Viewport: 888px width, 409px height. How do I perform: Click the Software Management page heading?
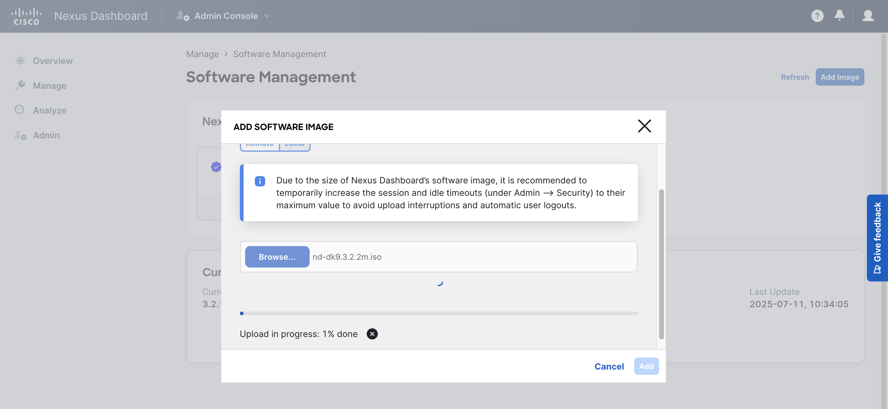pos(271,77)
